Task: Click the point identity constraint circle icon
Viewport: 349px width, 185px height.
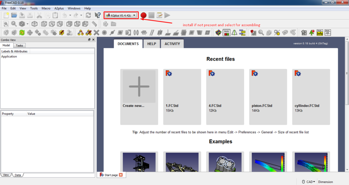Action: pos(104,33)
